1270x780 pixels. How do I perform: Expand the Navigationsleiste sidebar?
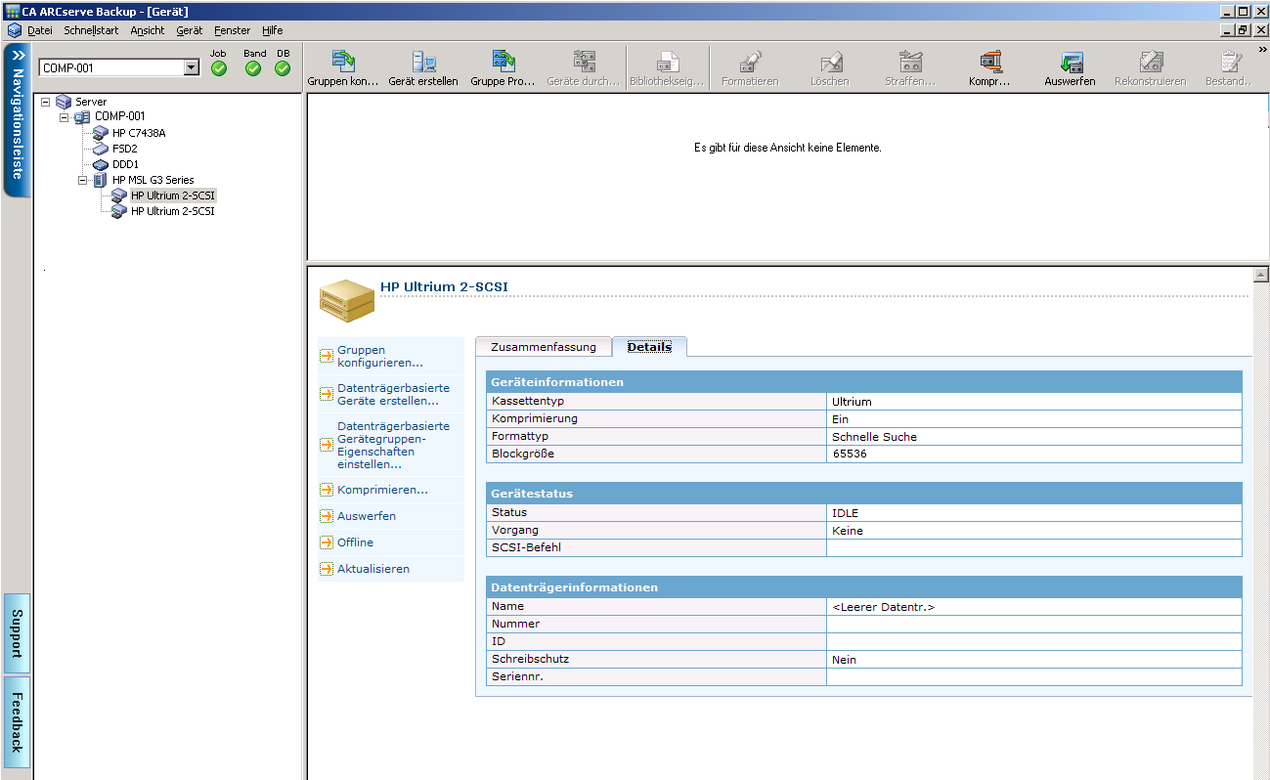click(x=18, y=56)
